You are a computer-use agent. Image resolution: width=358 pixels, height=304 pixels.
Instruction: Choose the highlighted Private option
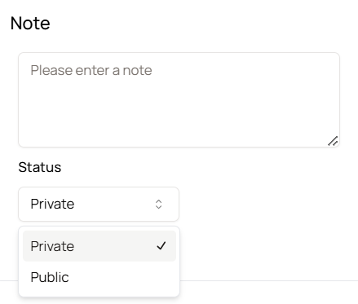pyautogui.click(x=99, y=246)
